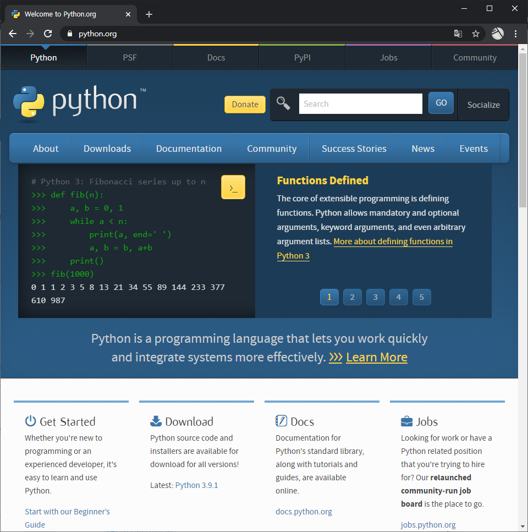Image resolution: width=528 pixels, height=532 pixels.
Task: Click the Download heading
Action: [x=189, y=422]
